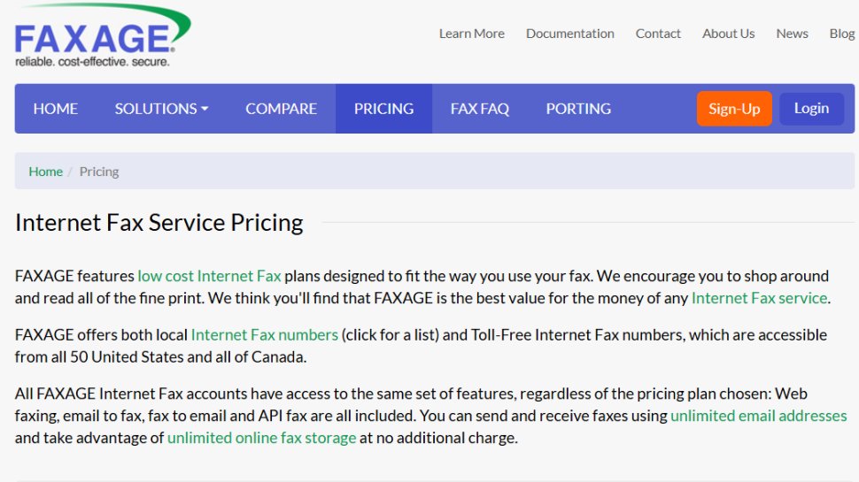
Task: Open the Internet Fax numbers list link
Action: coord(265,335)
